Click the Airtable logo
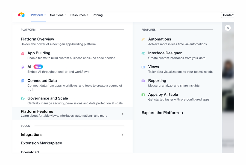246x165 pixels. point(21,15)
